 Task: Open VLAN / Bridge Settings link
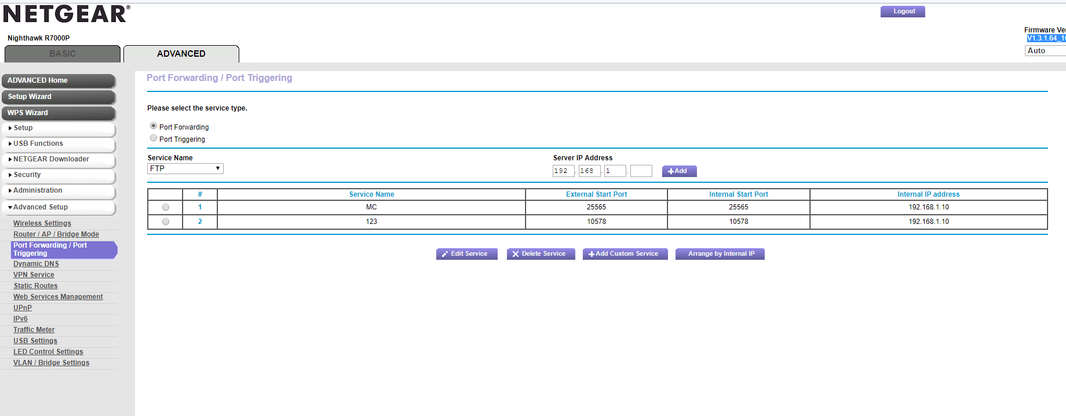pos(52,363)
